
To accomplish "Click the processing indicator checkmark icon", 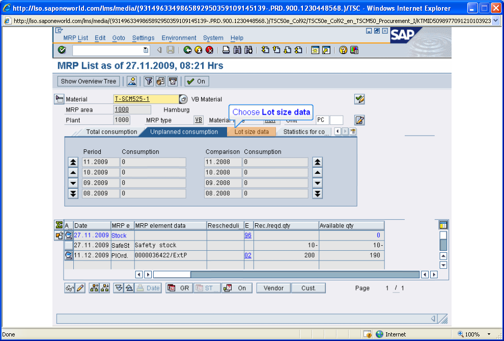I will click(x=359, y=99).
